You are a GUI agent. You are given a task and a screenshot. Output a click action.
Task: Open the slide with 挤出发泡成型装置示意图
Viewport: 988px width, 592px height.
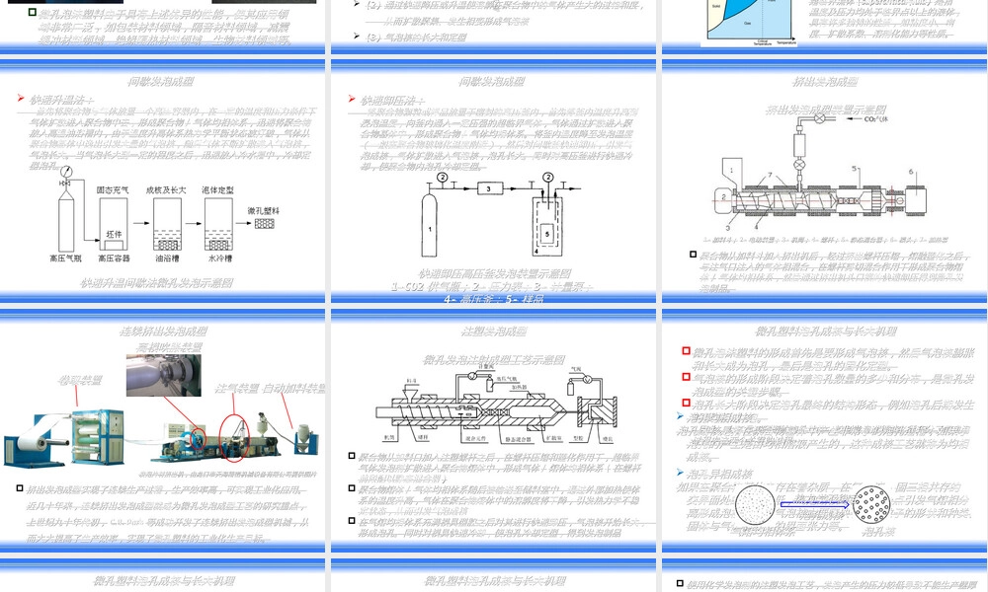tap(824, 180)
